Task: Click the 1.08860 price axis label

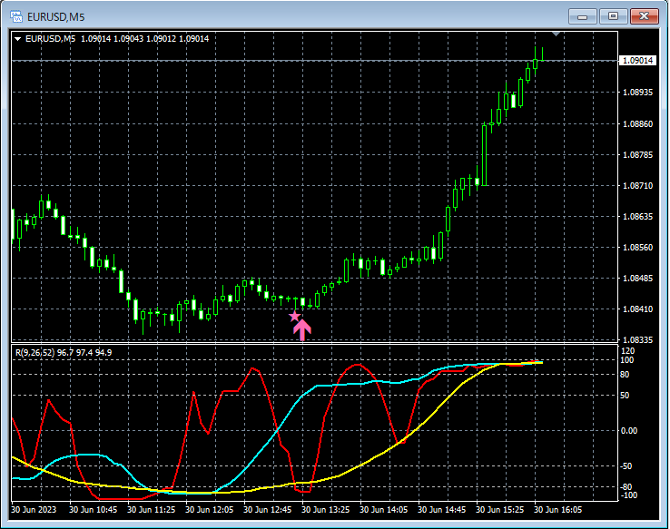Action: [637, 123]
